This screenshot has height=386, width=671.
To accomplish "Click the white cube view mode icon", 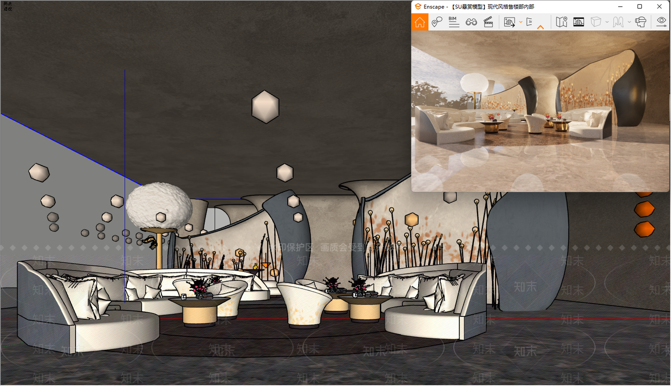I will coord(596,22).
